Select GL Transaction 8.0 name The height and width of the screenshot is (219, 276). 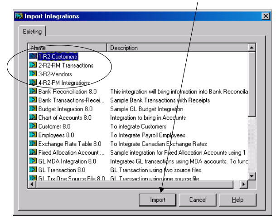62,170
